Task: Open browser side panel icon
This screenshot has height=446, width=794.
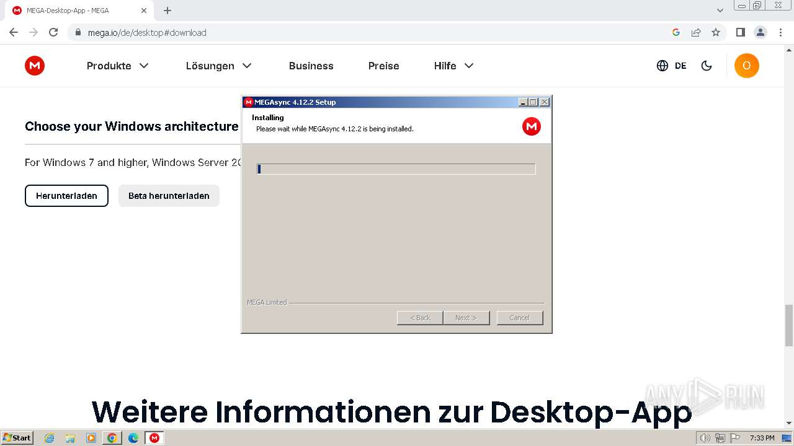Action: click(x=740, y=32)
